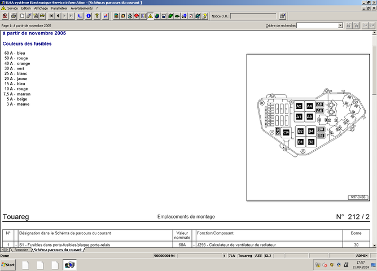Click the globe toolbar icon
The height and width of the screenshot is (271, 377).
point(157,16)
